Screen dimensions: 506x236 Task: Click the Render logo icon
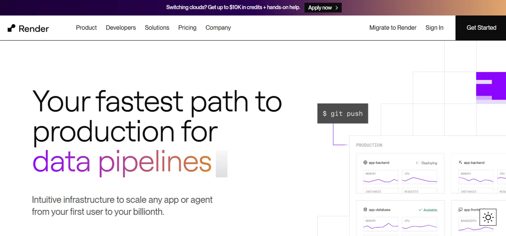point(11,28)
